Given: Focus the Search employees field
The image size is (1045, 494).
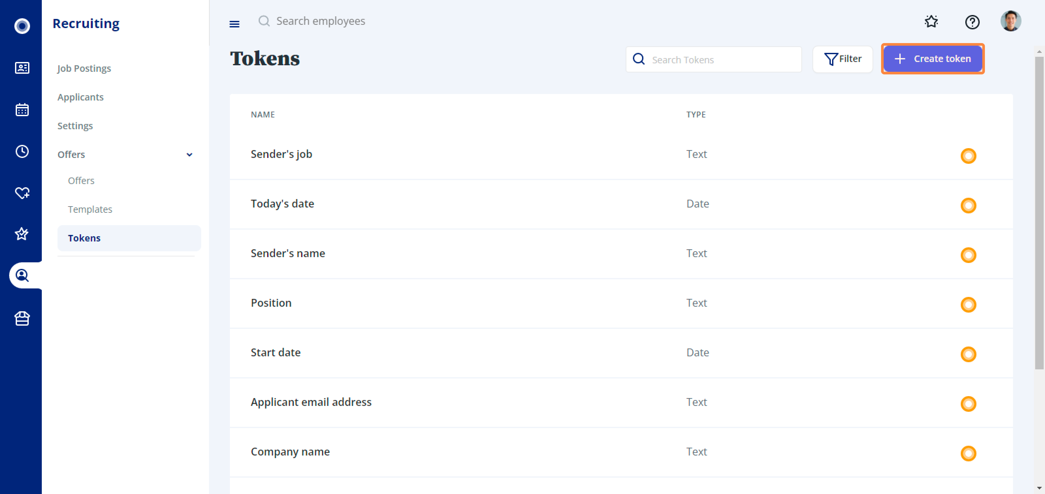Looking at the screenshot, I should [x=320, y=21].
